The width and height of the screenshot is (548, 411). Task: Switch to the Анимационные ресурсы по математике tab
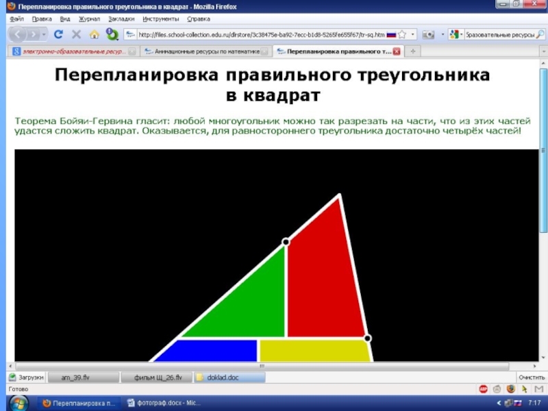[206, 51]
